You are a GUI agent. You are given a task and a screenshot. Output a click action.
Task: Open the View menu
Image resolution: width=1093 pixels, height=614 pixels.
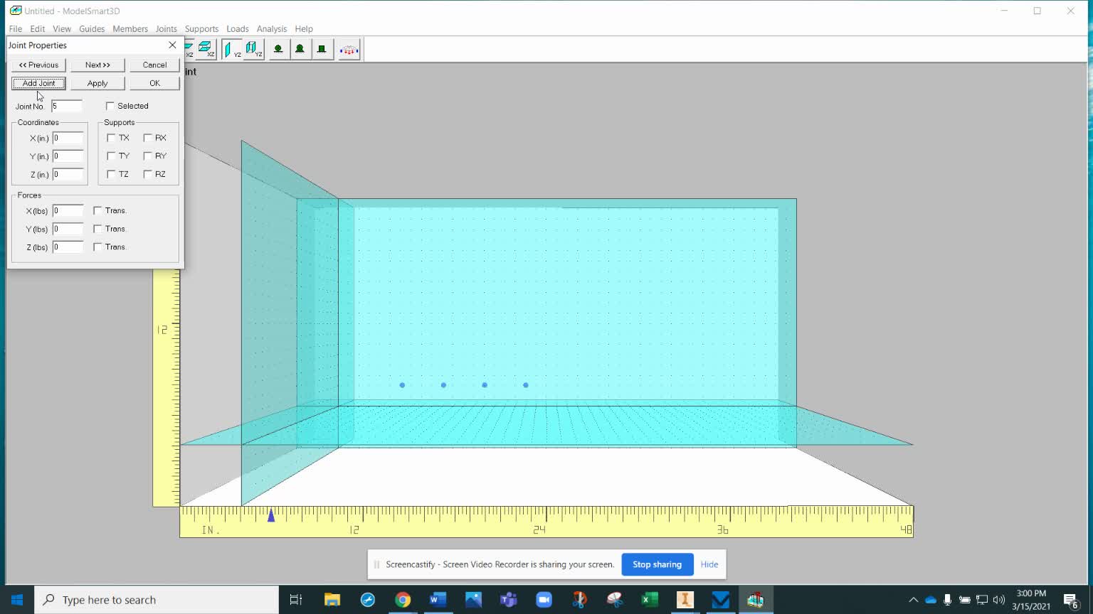coord(62,28)
